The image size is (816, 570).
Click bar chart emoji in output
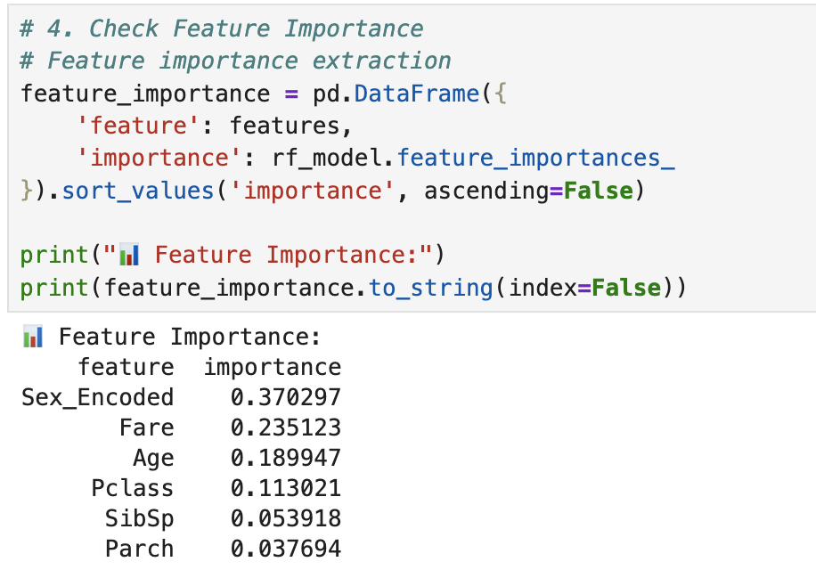[33, 337]
